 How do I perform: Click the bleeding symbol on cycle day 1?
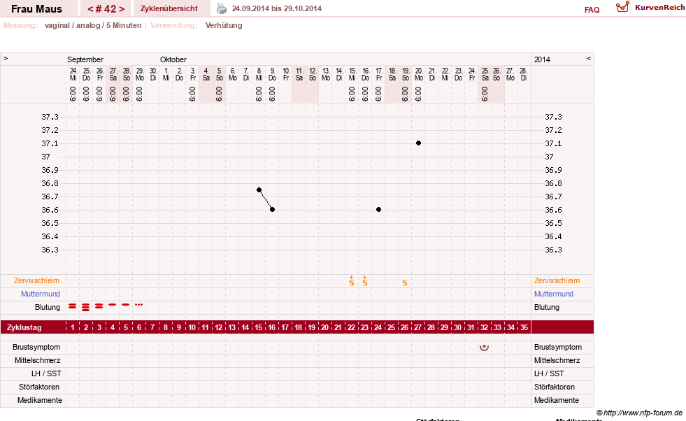tap(72, 306)
